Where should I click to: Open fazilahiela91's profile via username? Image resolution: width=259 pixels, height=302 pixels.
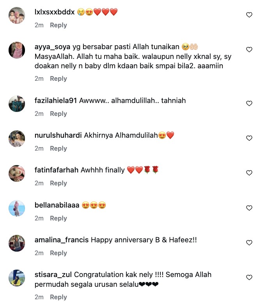(x=56, y=101)
